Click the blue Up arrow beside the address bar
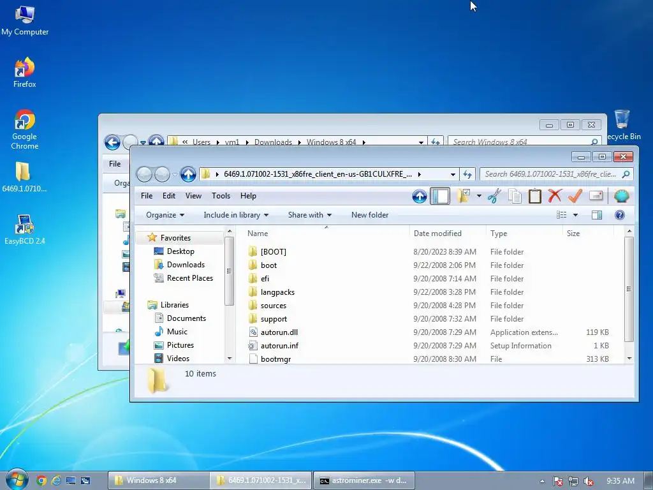653x490 pixels. pyautogui.click(x=188, y=174)
